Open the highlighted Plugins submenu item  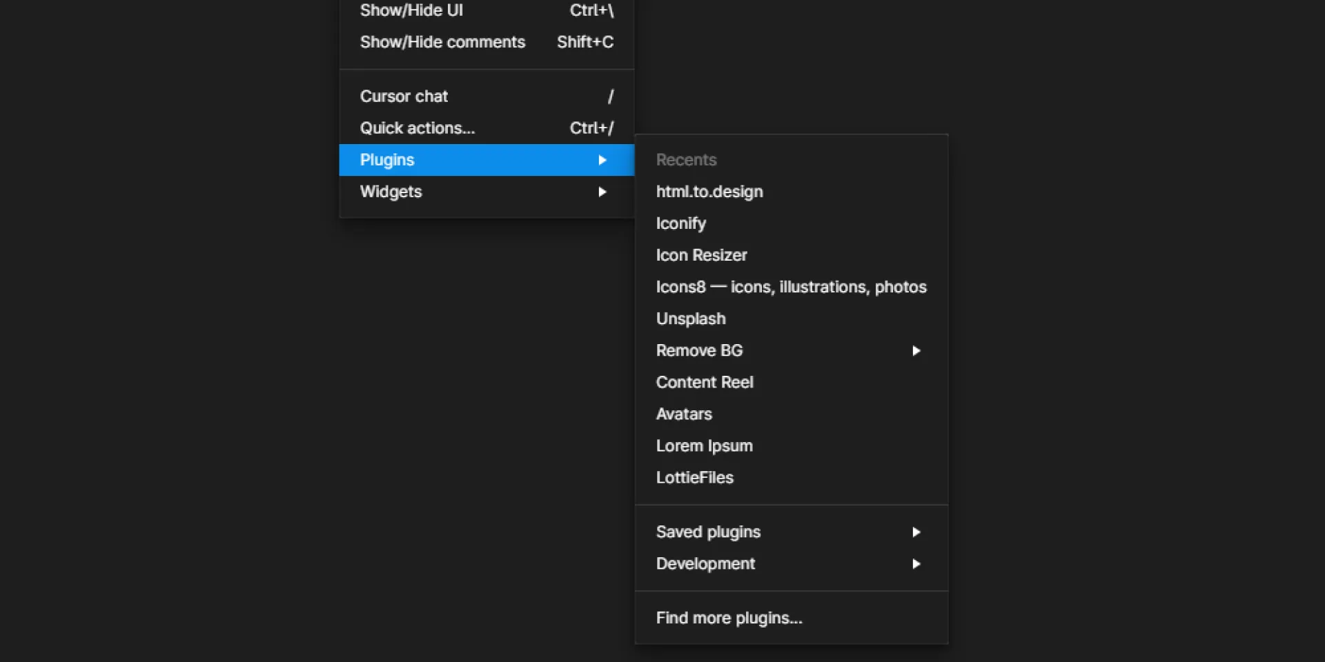click(x=487, y=160)
